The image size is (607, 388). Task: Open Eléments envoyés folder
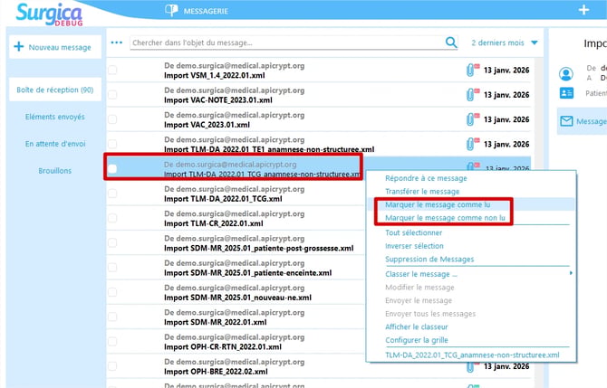(55, 117)
